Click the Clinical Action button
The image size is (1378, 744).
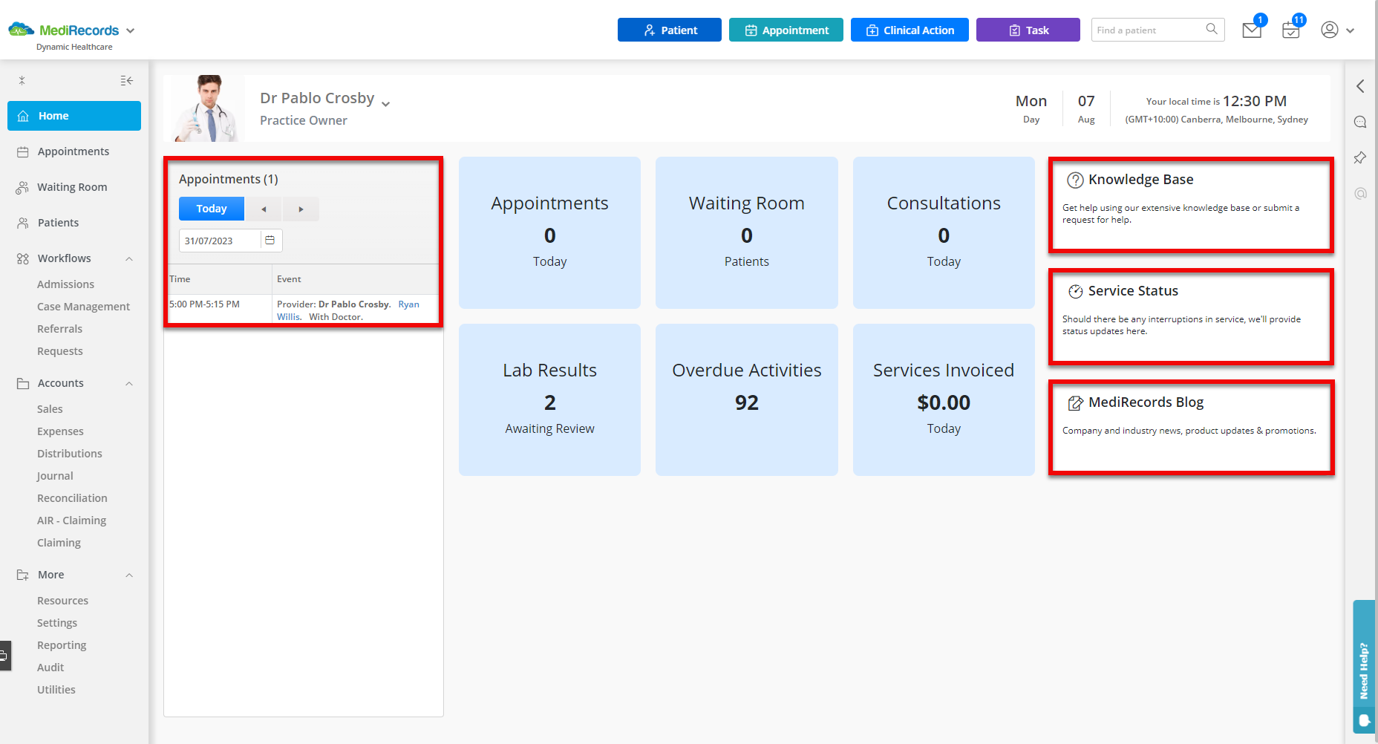910,30
